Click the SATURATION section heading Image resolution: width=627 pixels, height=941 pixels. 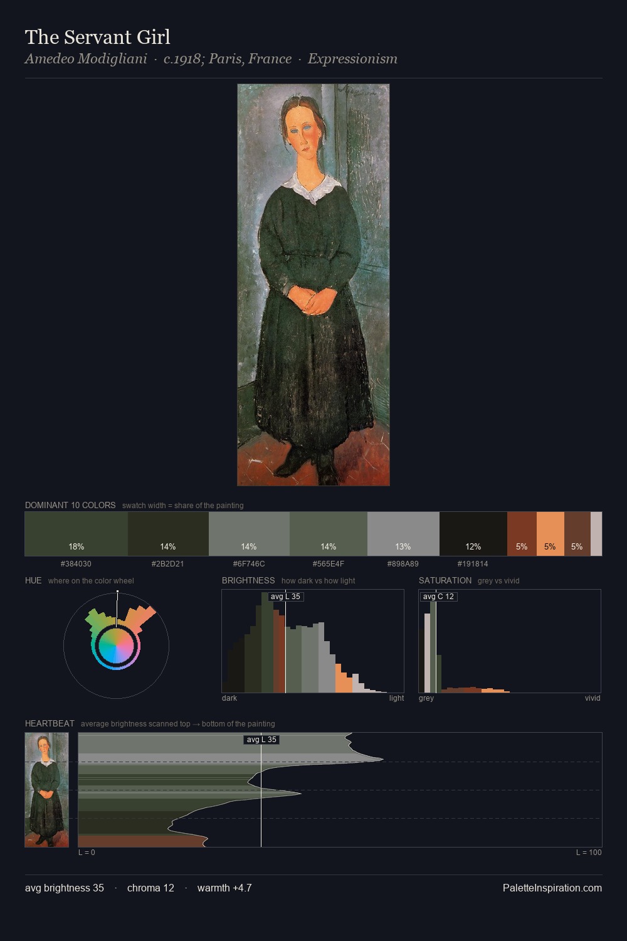pyautogui.click(x=445, y=580)
